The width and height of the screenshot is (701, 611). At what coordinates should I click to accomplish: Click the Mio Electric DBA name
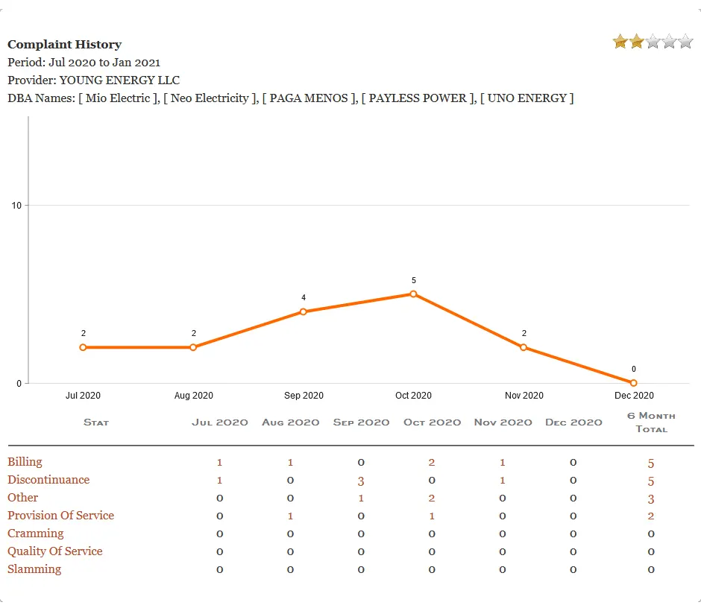click(119, 98)
